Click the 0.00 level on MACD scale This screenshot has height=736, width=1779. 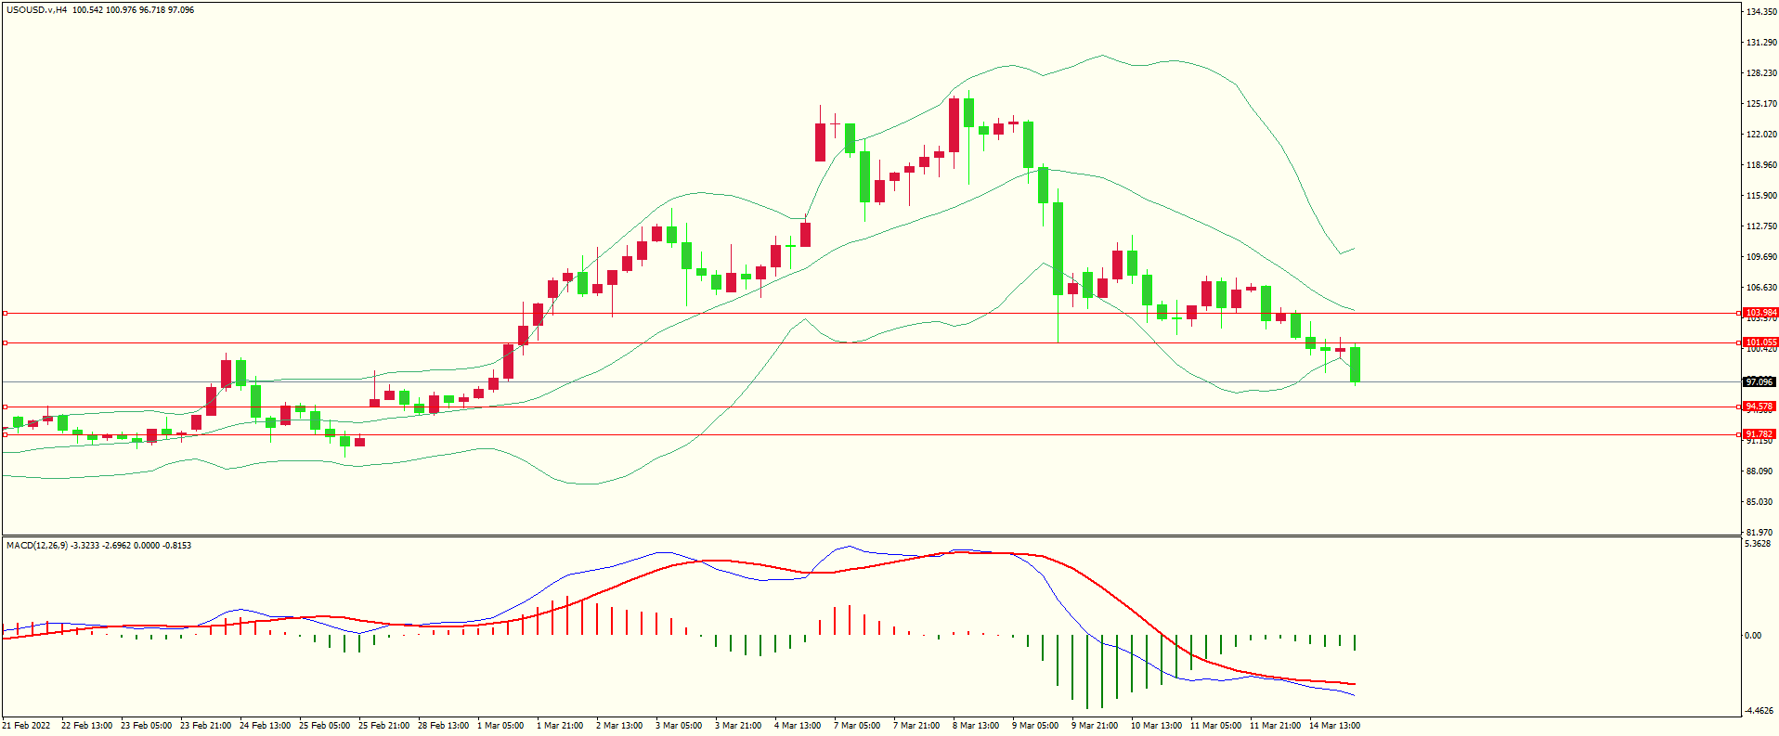[x=1753, y=636]
